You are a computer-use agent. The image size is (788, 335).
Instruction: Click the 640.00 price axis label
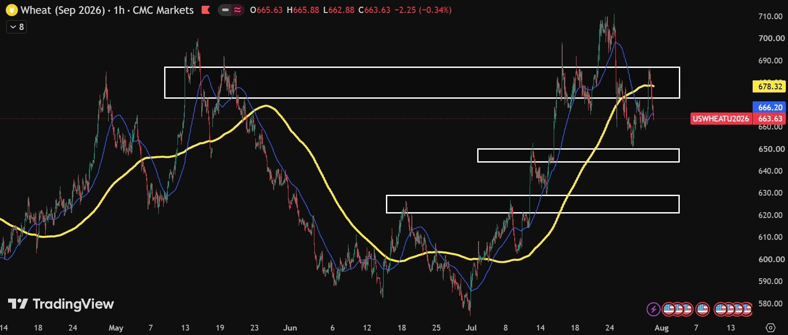[x=771, y=171]
